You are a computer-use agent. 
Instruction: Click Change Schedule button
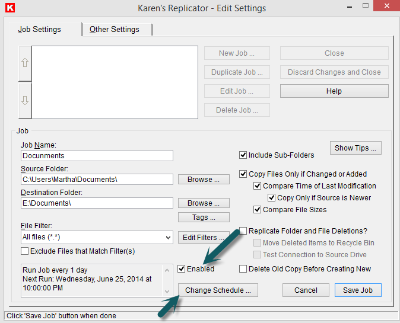pos(218,290)
